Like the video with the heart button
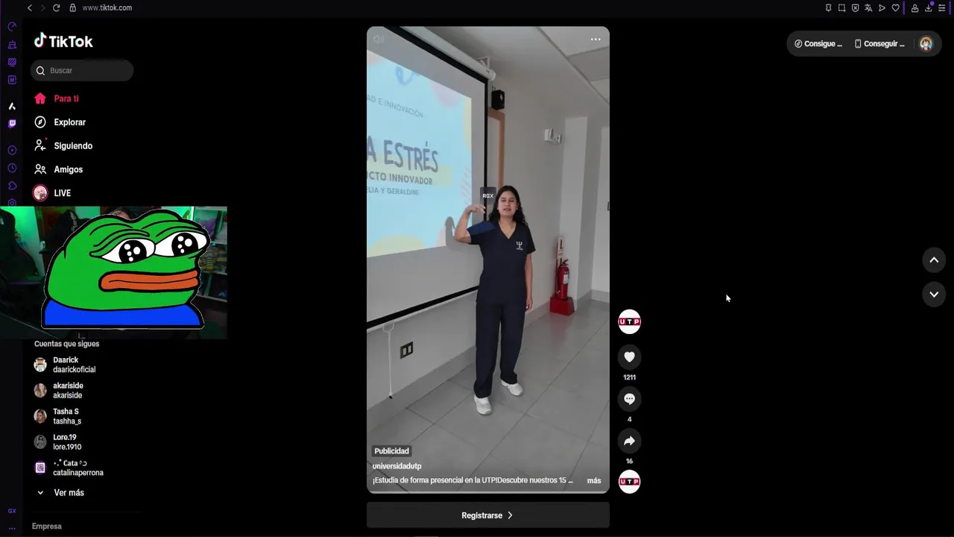 click(629, 357)
